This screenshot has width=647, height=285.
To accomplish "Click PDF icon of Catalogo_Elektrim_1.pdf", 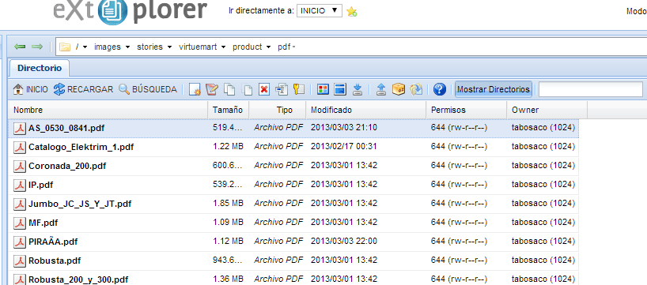I will 20,147.
